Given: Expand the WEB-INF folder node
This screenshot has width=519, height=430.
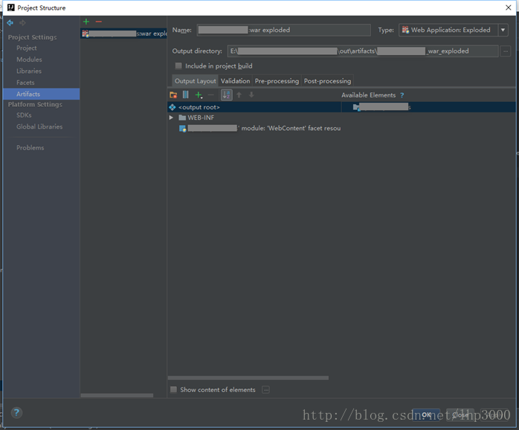Looking at the screenshot, I should pos(171,118).
